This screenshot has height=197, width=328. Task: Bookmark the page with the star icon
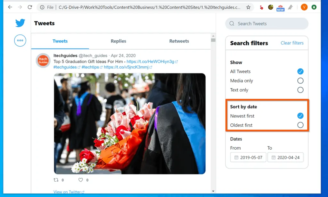point(249,7)
